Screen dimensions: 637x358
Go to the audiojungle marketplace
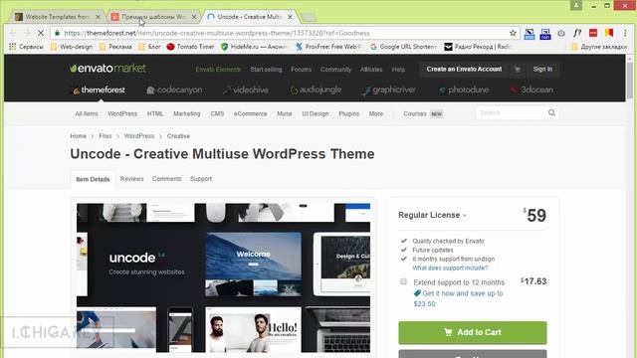pos(316,89)
